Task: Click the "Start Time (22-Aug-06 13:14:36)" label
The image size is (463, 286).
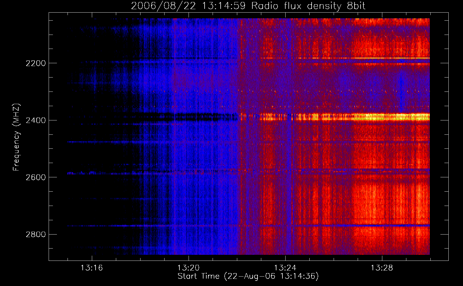Action: [248, 276]
